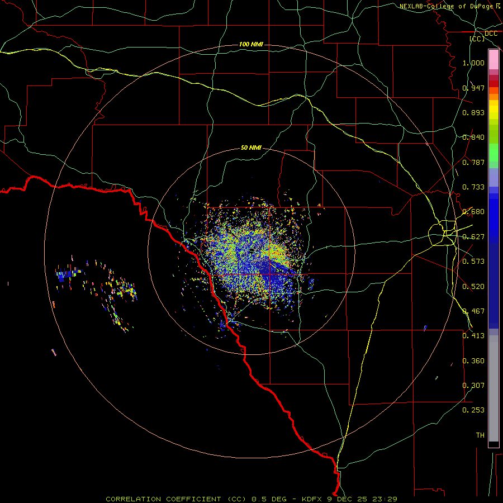Click the 50 NMI range ring label
The width and height of the screenshot is (503, 503).
coord(251,148)
